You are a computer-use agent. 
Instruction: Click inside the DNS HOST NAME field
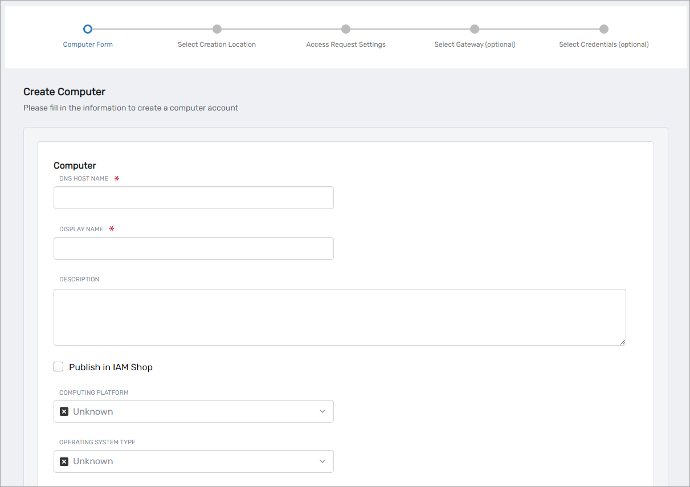[194, 197]
